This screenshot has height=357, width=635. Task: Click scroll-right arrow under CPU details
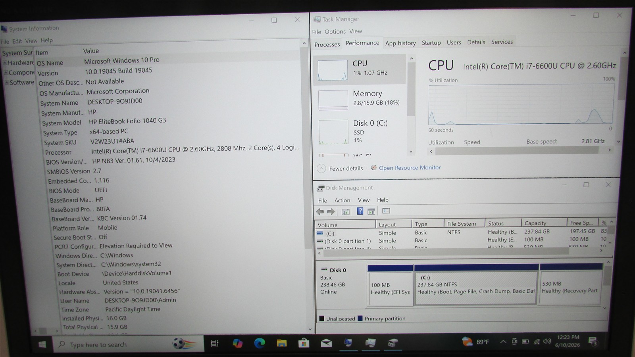point(610,150)
